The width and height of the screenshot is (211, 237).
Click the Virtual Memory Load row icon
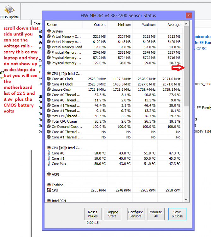(x=49, y=47)
